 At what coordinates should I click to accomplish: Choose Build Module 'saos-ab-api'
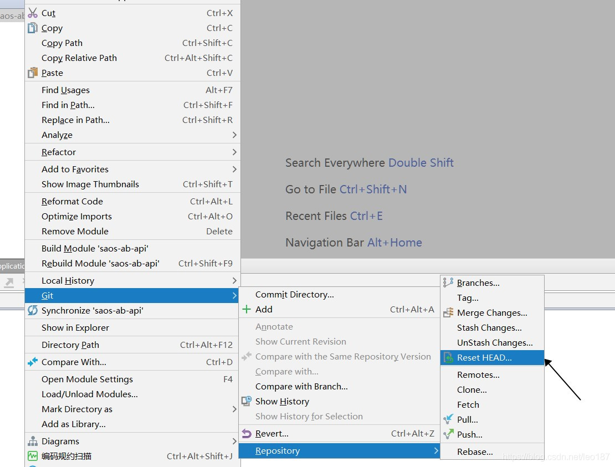tap(132, 248)
